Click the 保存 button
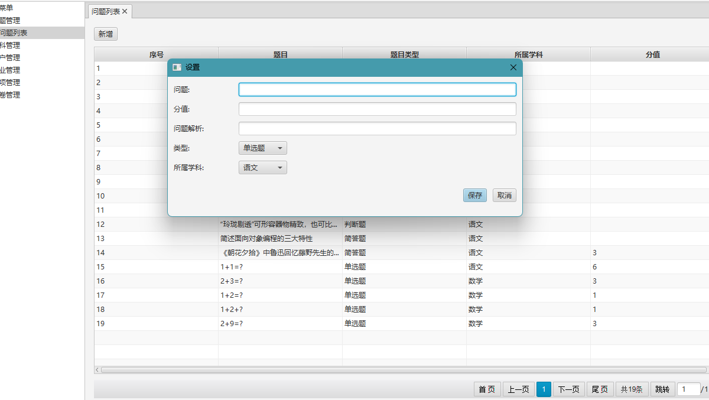This screenshot has width=709, height=400. [474, 196]
